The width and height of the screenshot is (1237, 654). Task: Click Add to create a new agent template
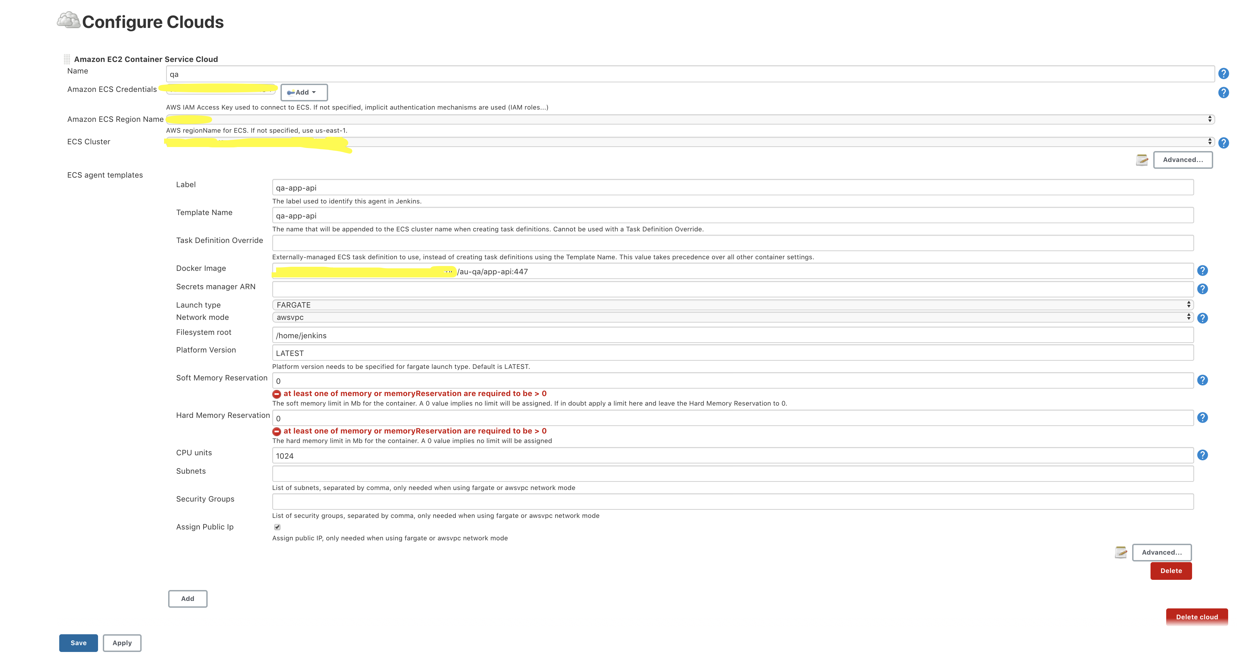[187, 598]
